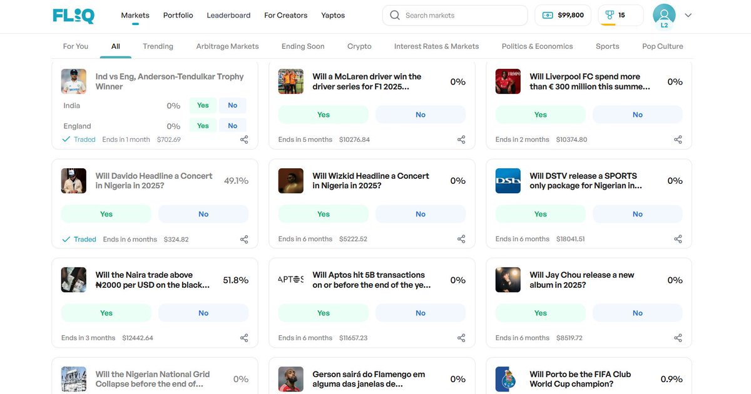Click the Aptos logo thumbnail
751x394 pixels.
pyautogui.click(x=291, y=280)
